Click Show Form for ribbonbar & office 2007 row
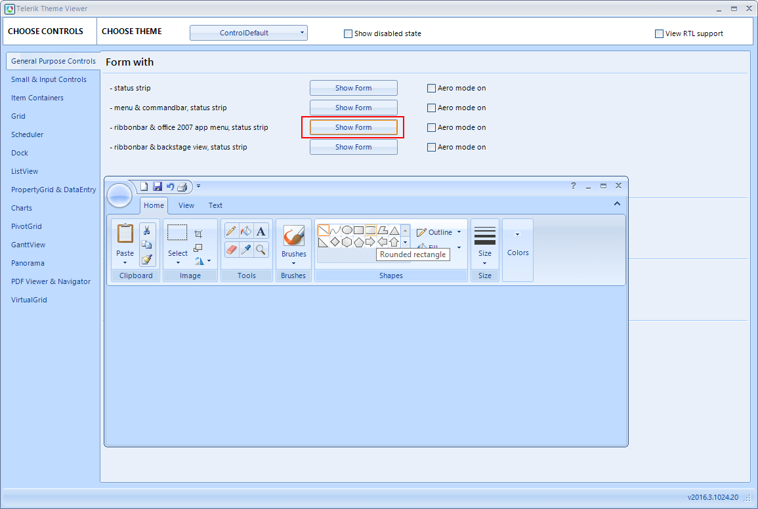This screenshot has height=509, width=758. click(x=353, y=128)
